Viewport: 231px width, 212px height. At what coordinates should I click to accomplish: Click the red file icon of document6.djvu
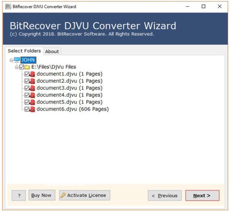click(x=32, y=109)
